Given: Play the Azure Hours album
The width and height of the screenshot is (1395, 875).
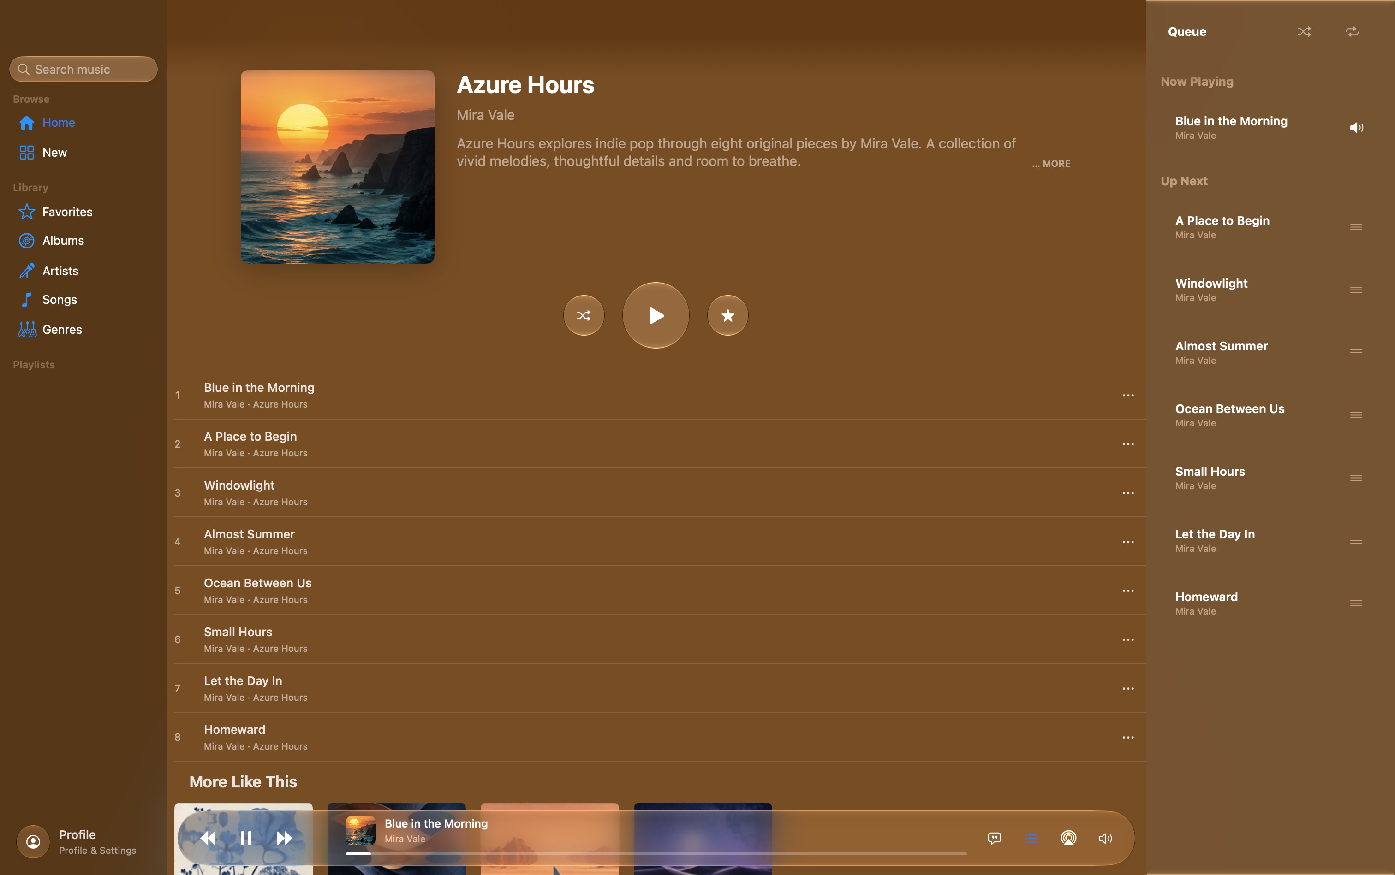Looking at the screenshot, I should pyautogui.click(x=656, y=315).
